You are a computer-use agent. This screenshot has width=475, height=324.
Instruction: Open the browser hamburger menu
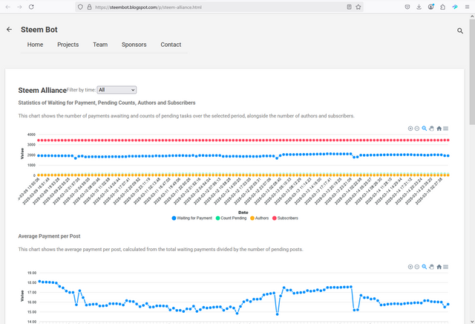coord(467,7)
